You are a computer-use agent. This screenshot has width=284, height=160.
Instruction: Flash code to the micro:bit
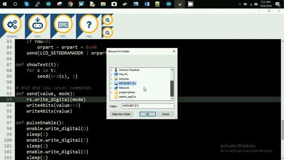pyautogui.click(x=37, y=24)
